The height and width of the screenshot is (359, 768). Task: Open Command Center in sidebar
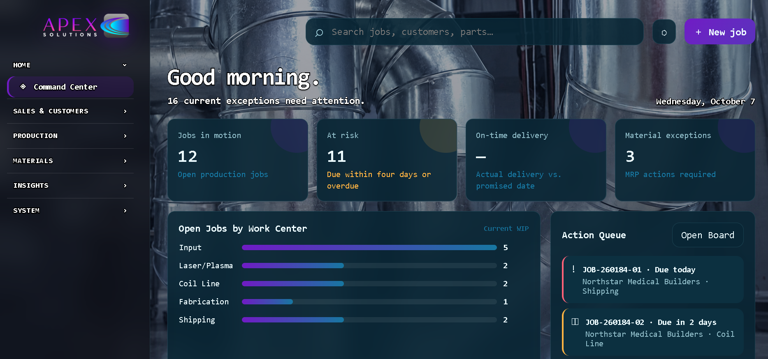(70, 87)
